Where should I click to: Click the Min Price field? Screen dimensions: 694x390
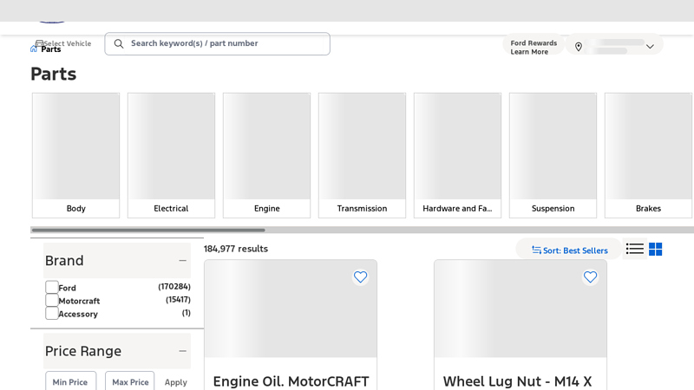(71, 381)
